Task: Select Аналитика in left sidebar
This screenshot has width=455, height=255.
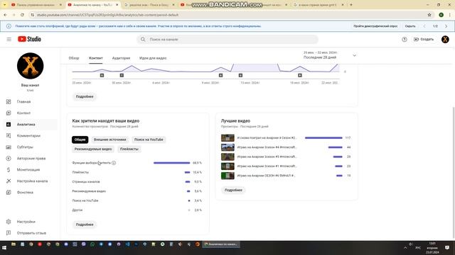Action: (x=30, y=125)
